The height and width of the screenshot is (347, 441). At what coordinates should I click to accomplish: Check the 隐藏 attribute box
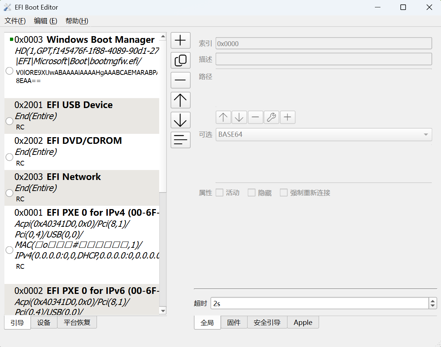click(x=252, y=192)
